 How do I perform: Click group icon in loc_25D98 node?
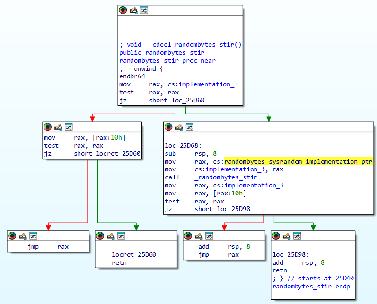pyautogui.click(x=297, y=236)
